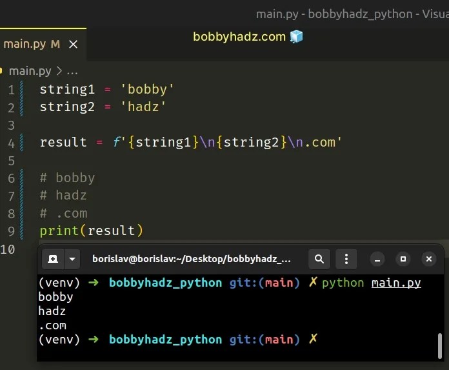Click line number 10 in gutter
The height and width of the screenshot is (370, 449).
coord(8,249)
